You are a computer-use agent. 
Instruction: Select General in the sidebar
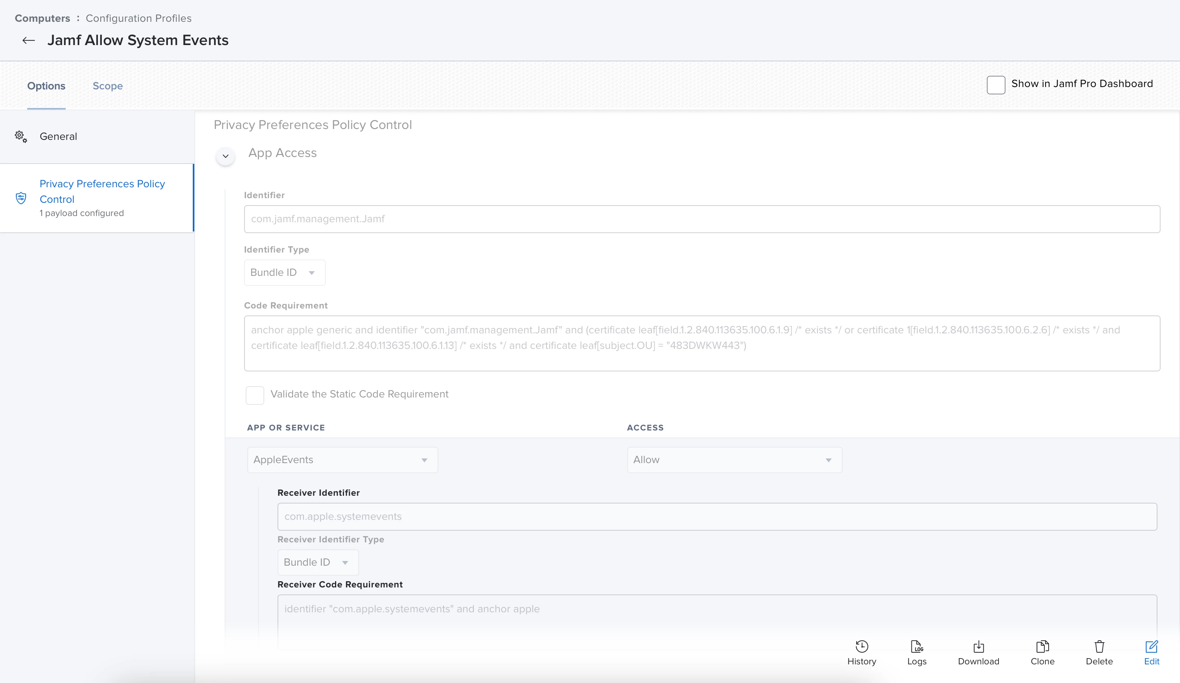(97, 136)
